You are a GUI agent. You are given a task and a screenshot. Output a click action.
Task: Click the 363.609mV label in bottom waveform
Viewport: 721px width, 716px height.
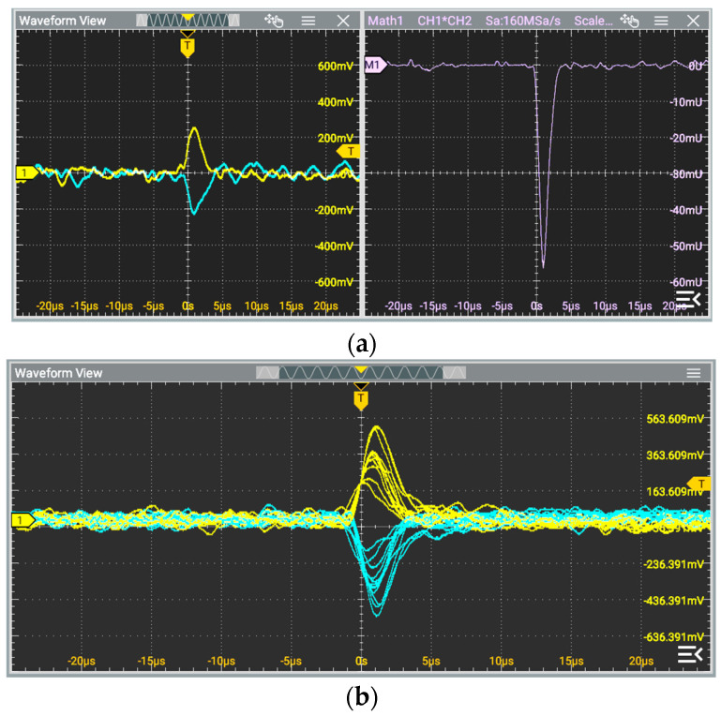pos(674,455)
